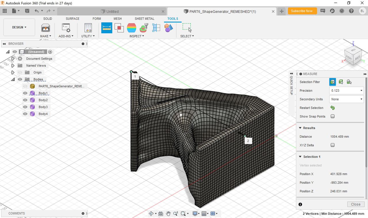Screen dimensions: 368x218
Task: Click the Look At icon
Action: pyautogui.click(x=161, y=213)
